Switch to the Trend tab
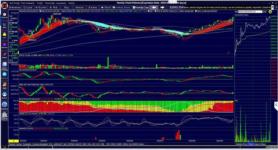 (x=251, y=144)
